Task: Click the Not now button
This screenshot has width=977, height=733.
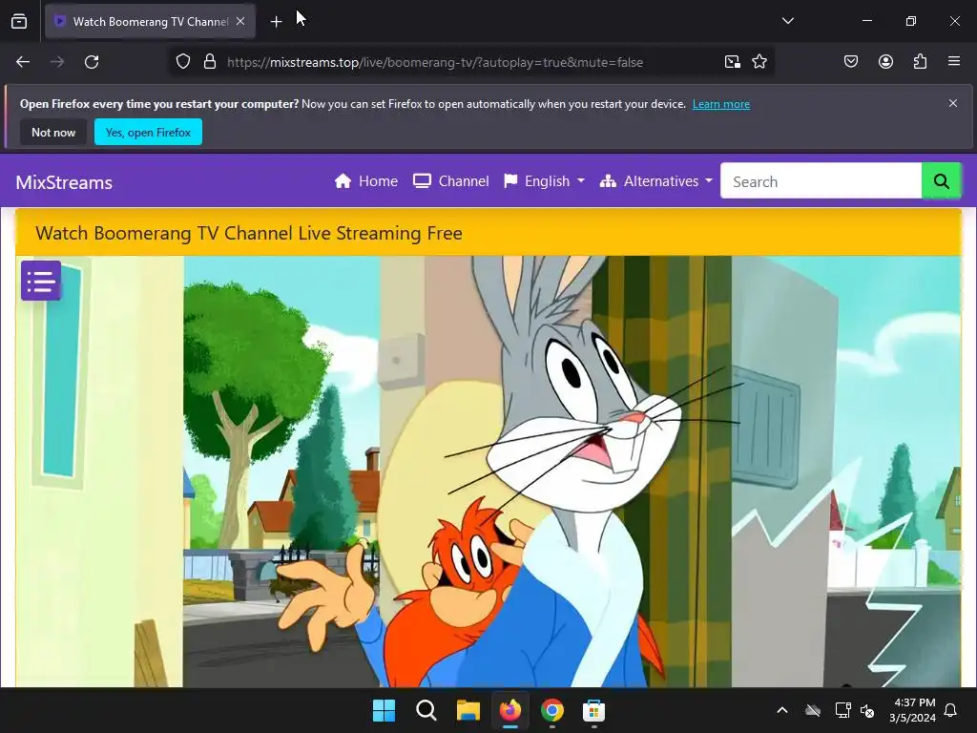Action: tap(53, 132)
